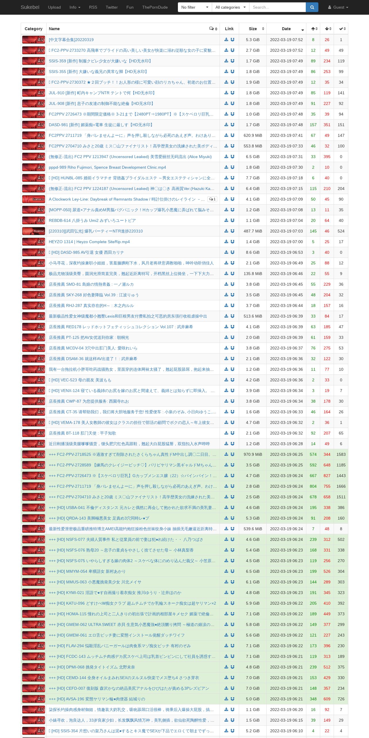Sort by comments using the speech-bubble header
The image size is (369, 738).
213,29
